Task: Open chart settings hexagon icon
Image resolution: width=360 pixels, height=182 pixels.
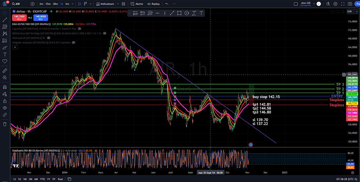Action: (335, 4)
